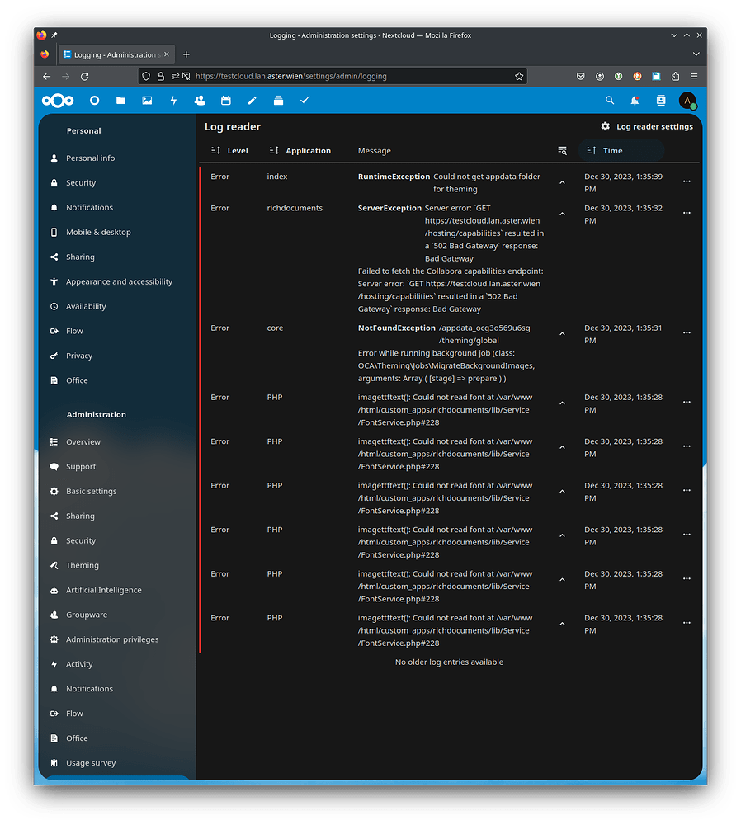Open the notifications bell
This screenshot has width=741, height=825.
tap(633, 100)
